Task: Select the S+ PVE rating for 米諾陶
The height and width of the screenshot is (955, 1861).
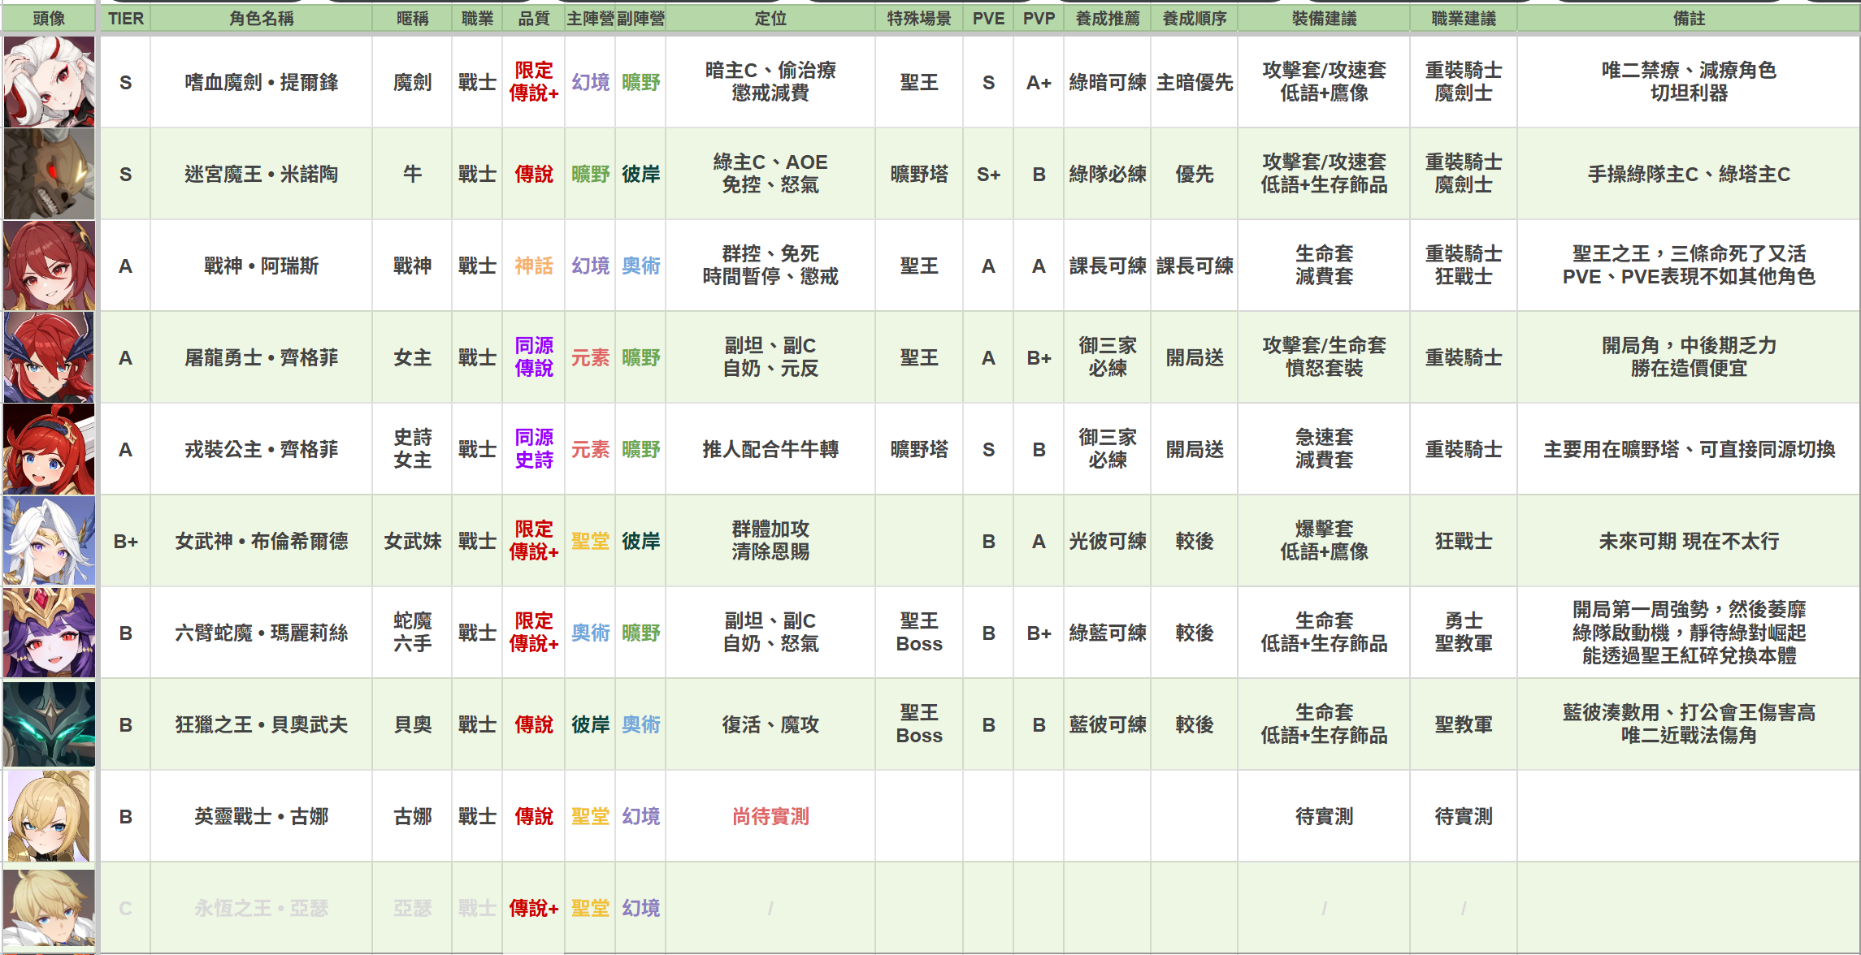Action: 988,174
